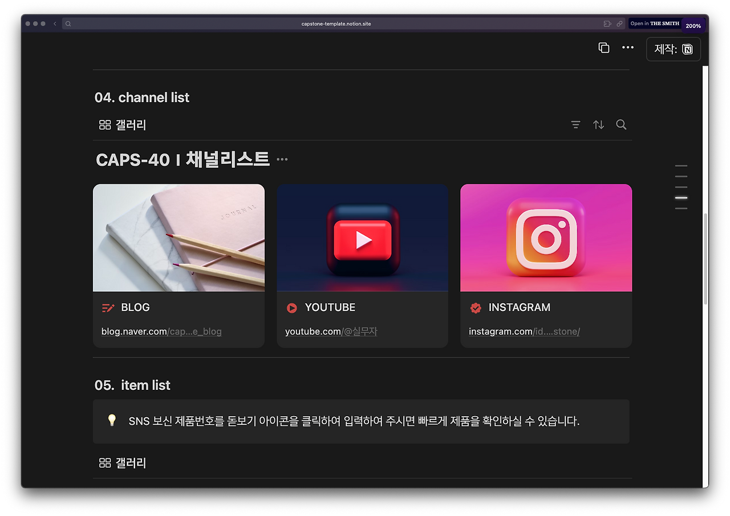Click the duplicate page icon

click(604, 48)
